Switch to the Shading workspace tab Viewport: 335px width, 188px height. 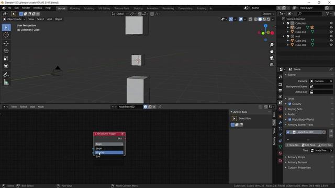pos(138,8)
